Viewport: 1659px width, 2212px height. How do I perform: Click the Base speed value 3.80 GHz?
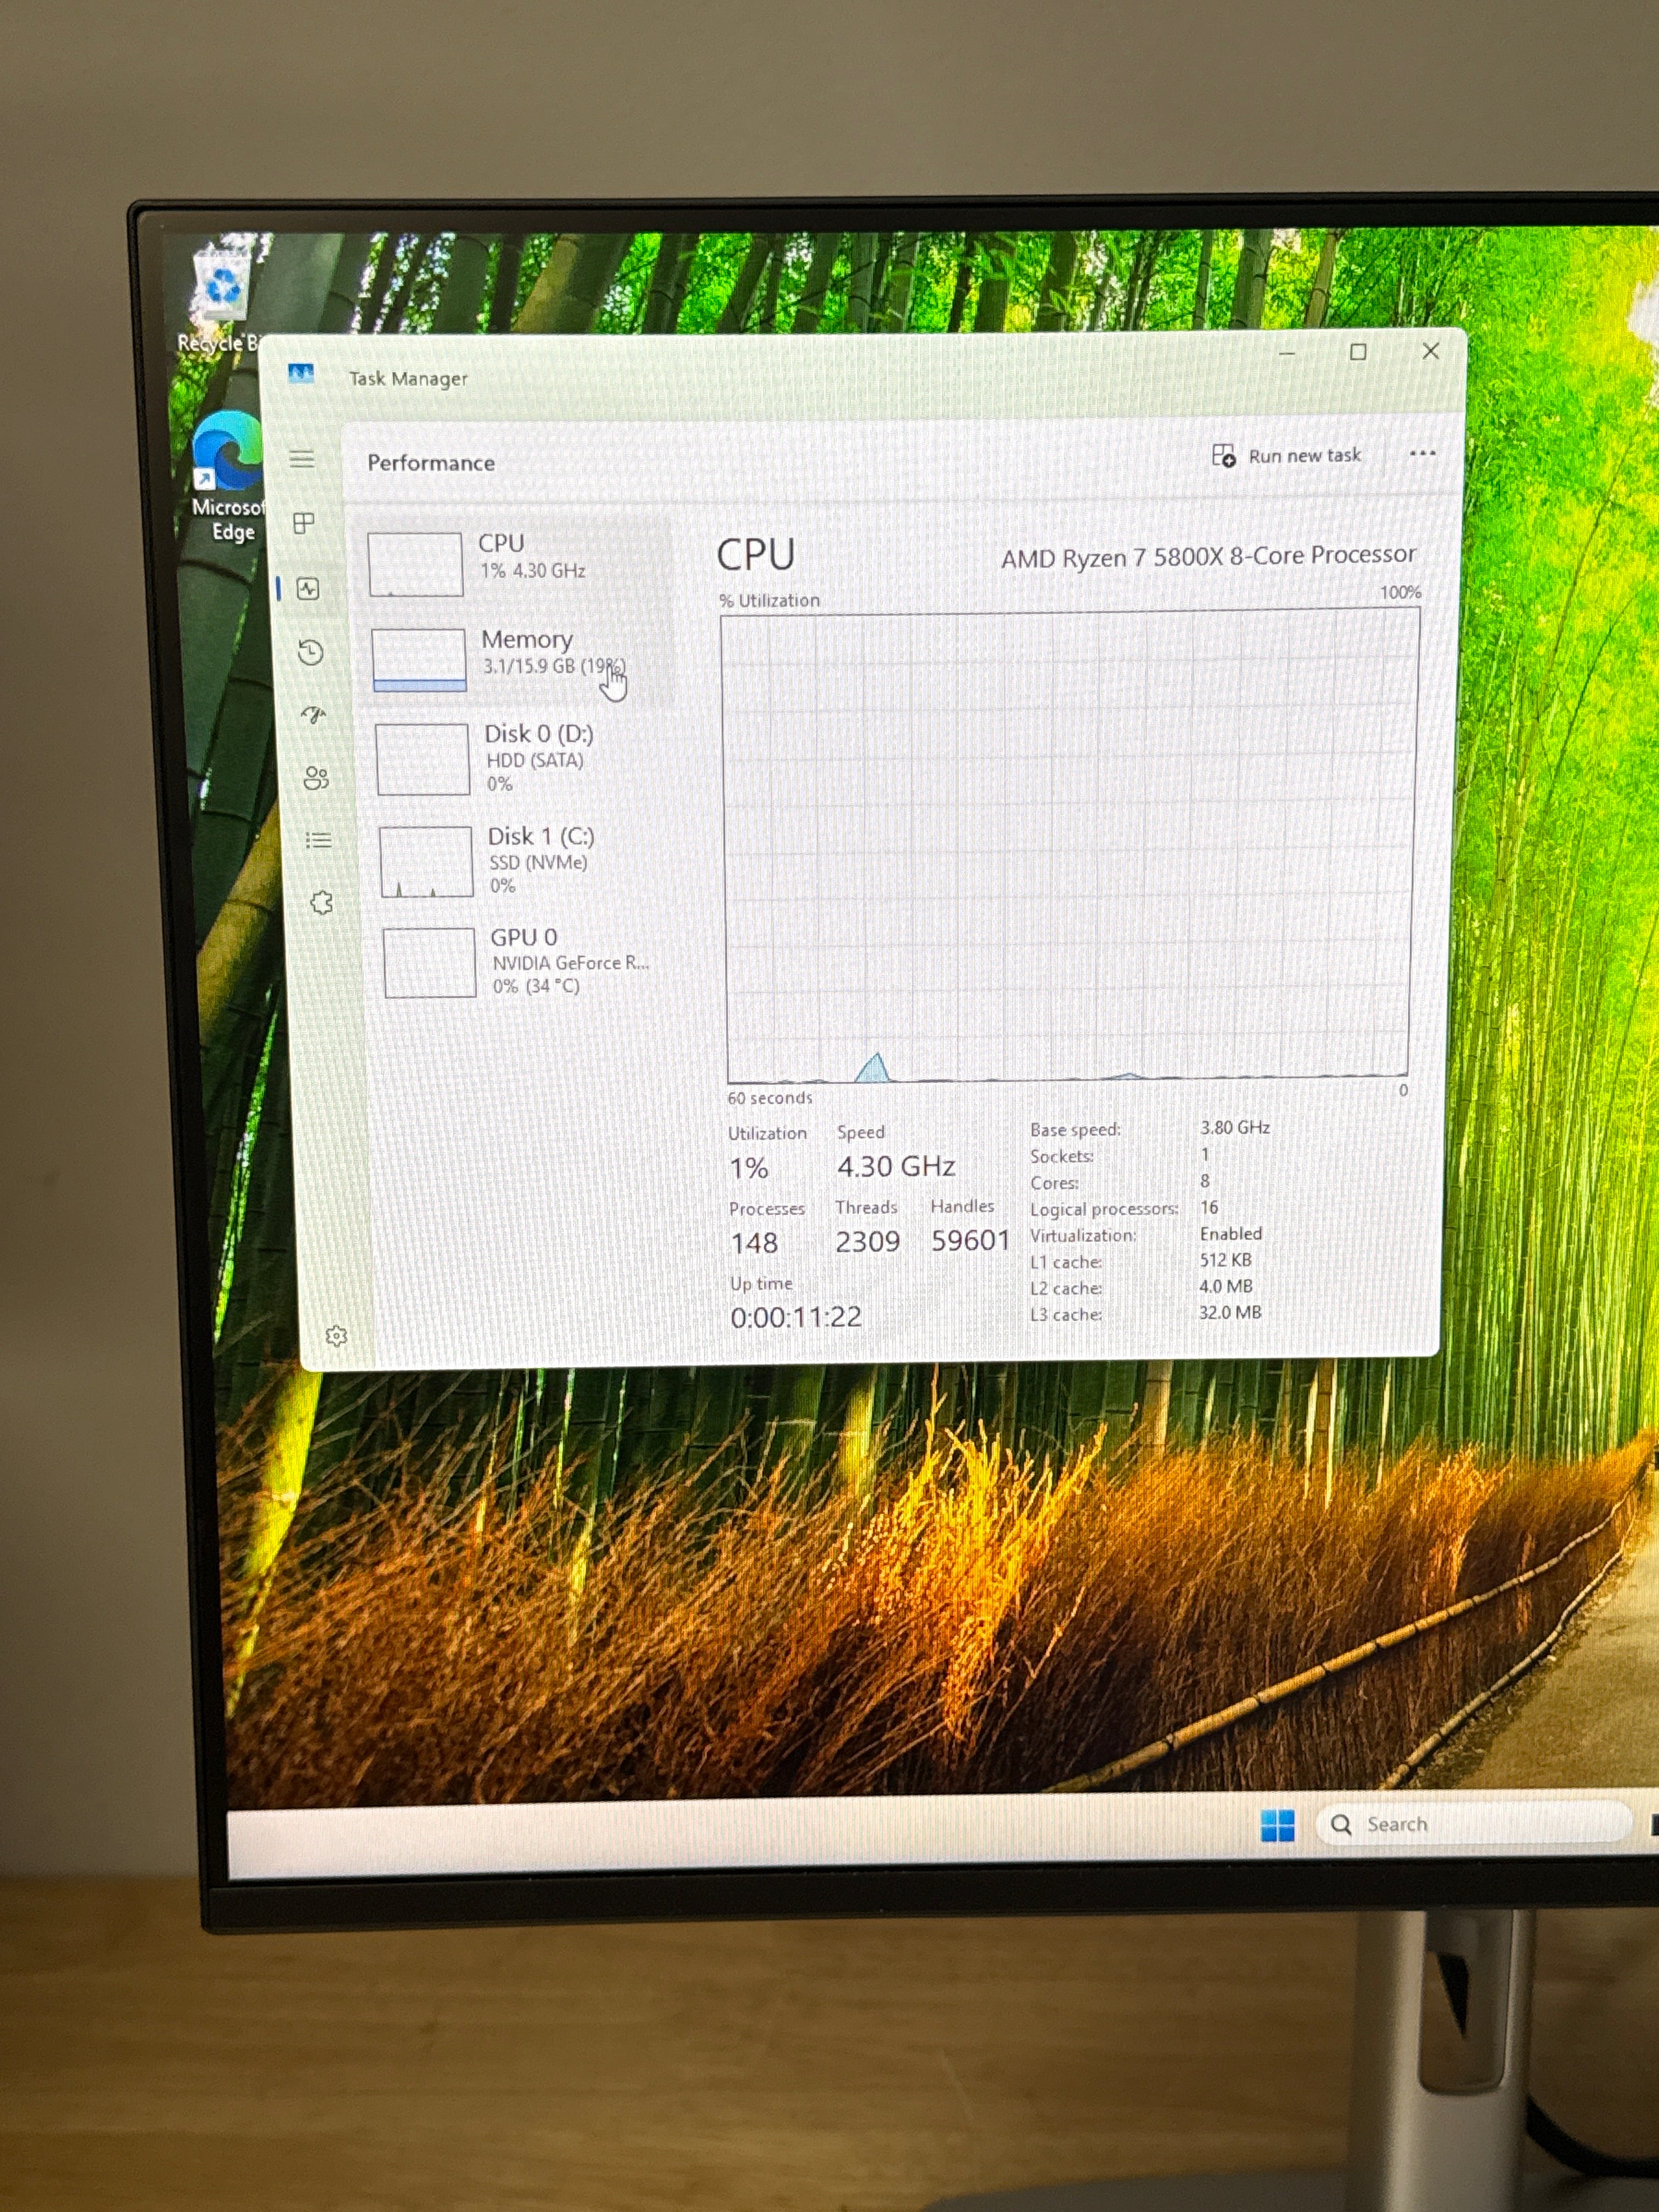click(x=1235, y=1128)
